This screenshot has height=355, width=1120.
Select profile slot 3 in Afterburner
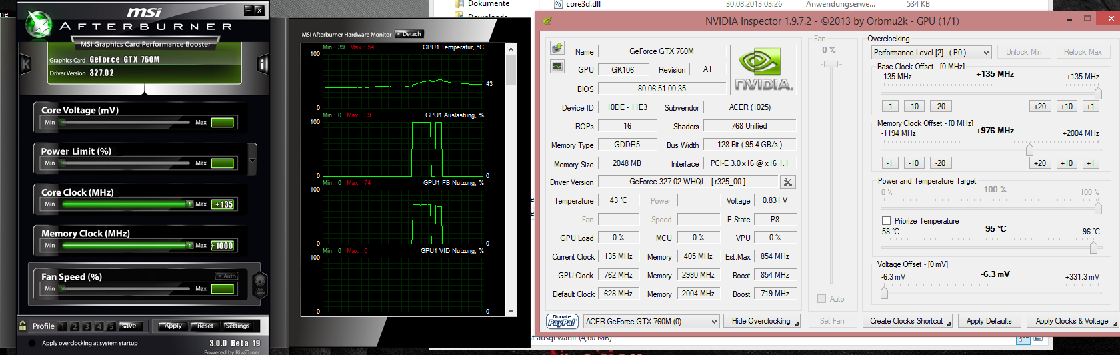click(87, 326)
